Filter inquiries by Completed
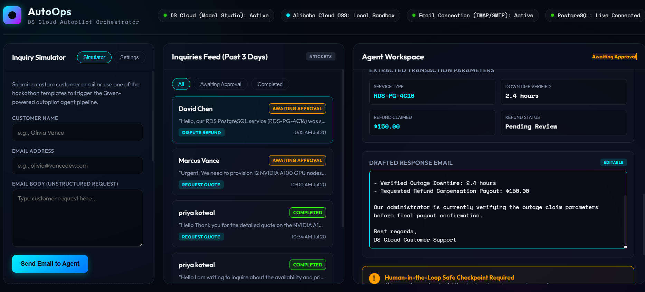The width and height of the screenshot is (645, 292). [x=270, y=84]
